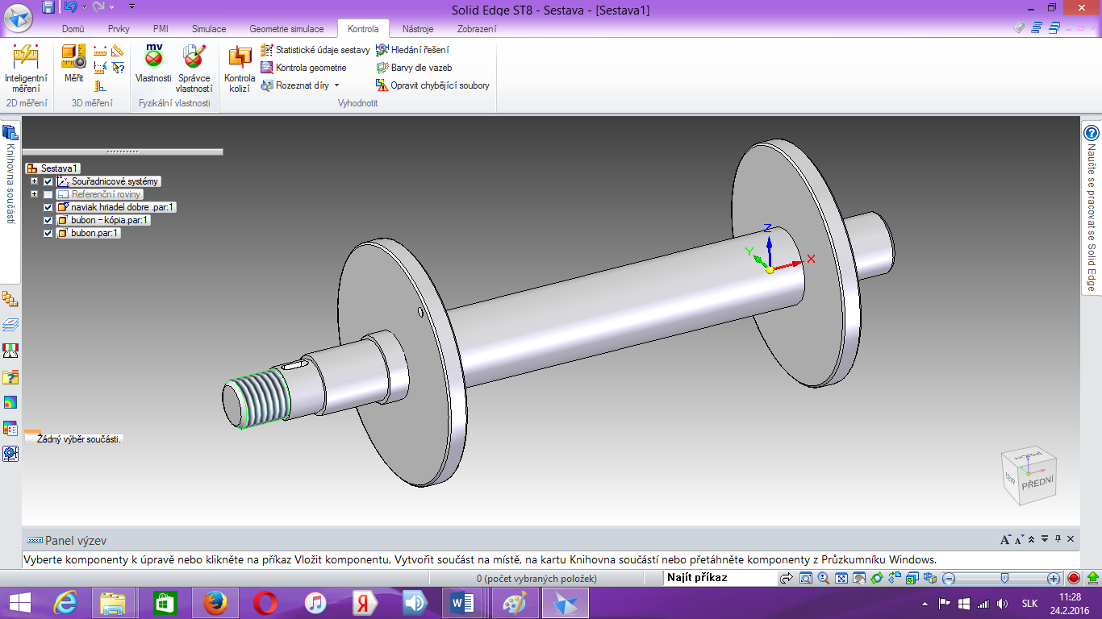Click Opravit chybějící soubory

432,85
